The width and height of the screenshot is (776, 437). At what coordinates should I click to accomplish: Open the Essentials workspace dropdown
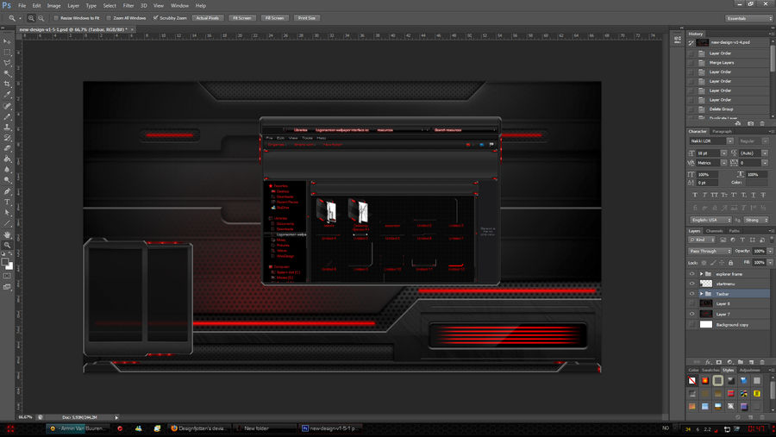[x=748, y=18]
